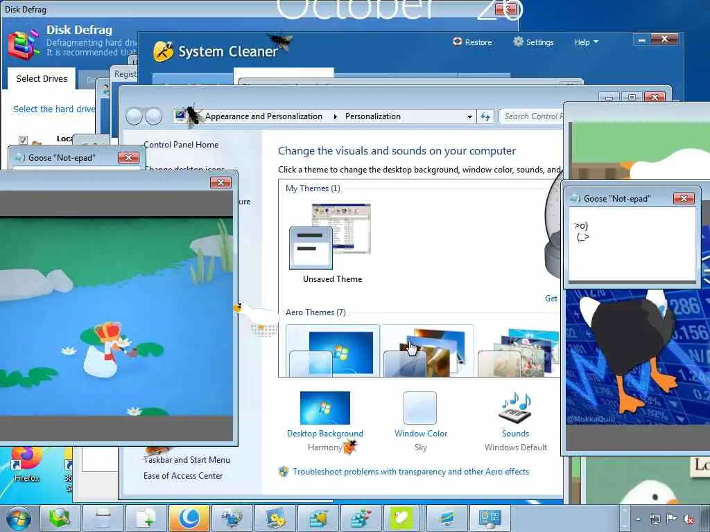710x532 pixels.
Task: Click the computer with globe taskbar icon
Action: pyautogui.click(x=232, y=518)
